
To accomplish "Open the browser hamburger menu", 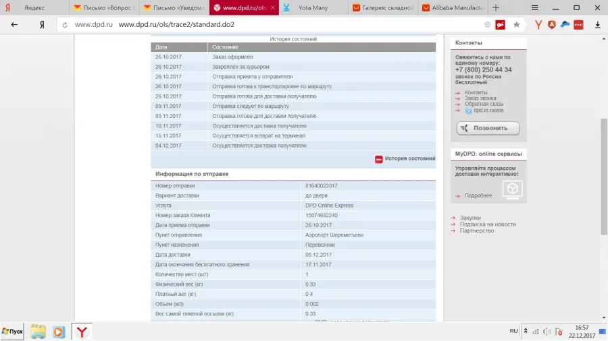I will tap(535, 7).
